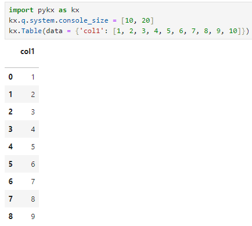Click the value 20 in console_size list
This screenshot has width=252, height=226.
(x=146, y=20)
